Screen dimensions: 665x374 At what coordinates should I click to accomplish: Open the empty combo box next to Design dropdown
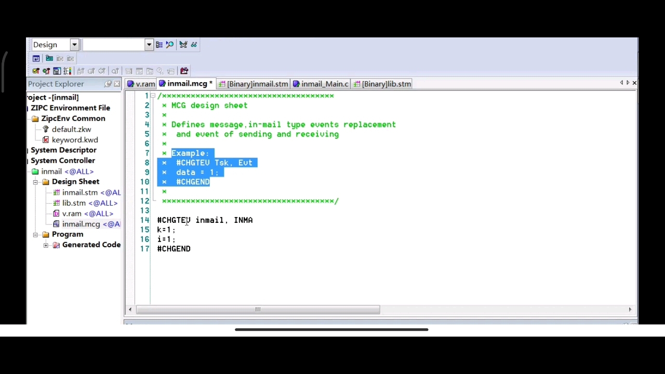(x=149, y=44)
